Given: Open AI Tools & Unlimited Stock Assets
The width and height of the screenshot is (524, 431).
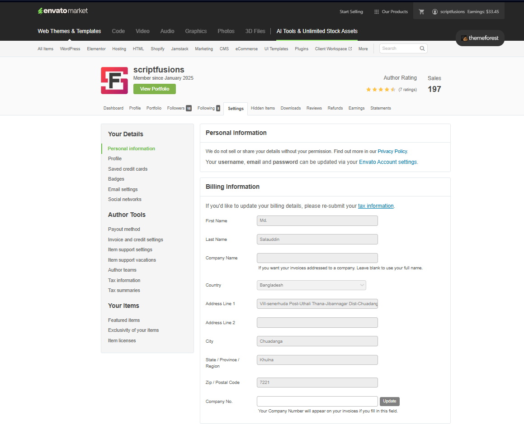Looking at the screenshot, I should point(317,31).
